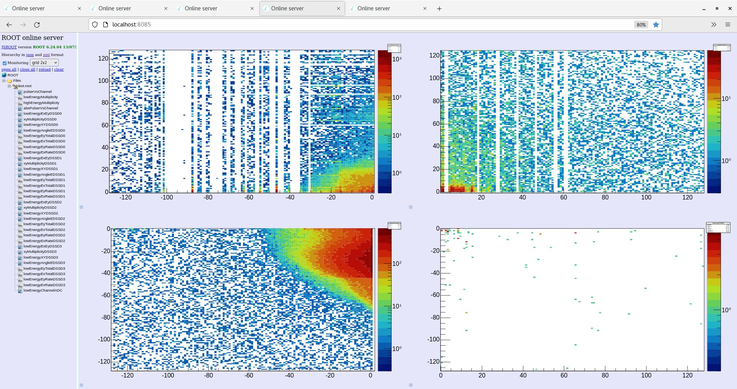Image resolution: width=737 pixels, height=389 pixels.
Task: Select the lowEnergyMultiplicity 1D histogram icon
Action: [x=20, y=97]
